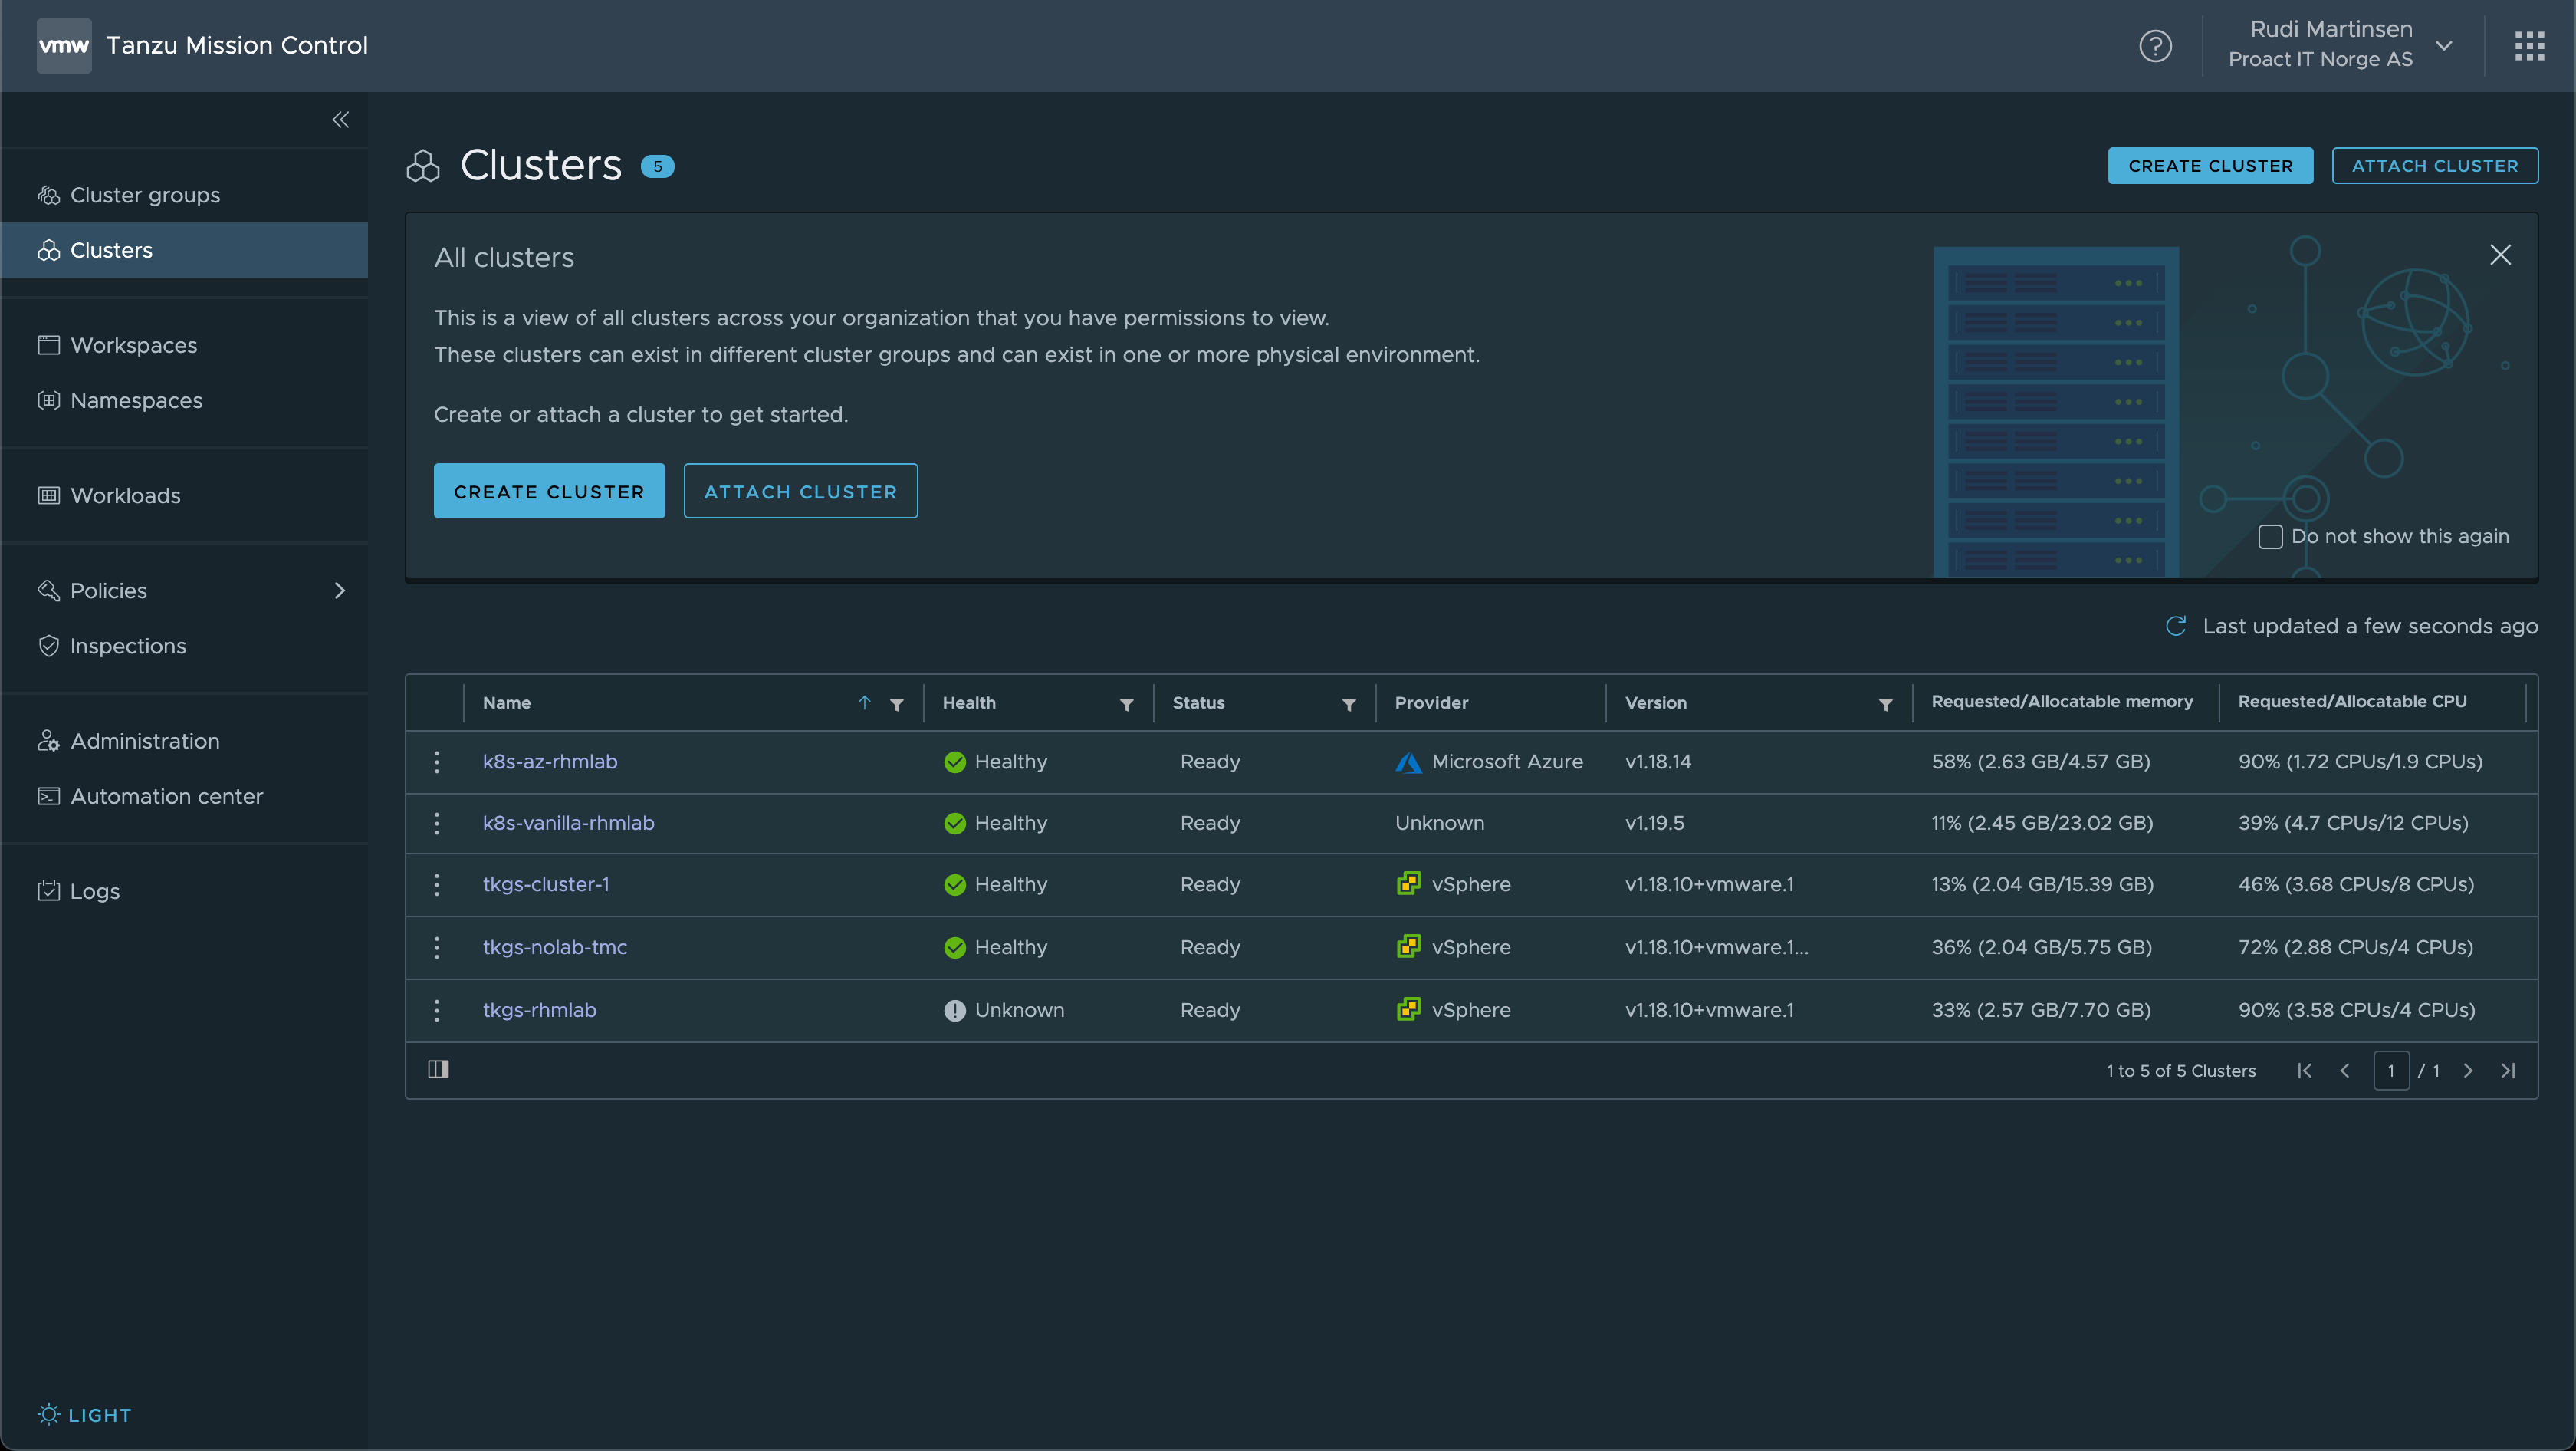Collapse the sidebar with double chevron icon
The width and height of the screenshot is (2576, 1451).
pyautogui.click(x=340, y=120)
